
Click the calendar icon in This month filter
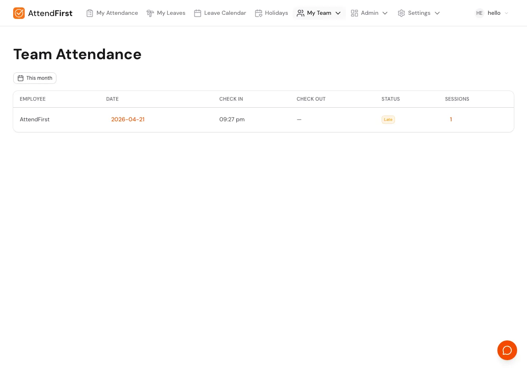pyautogui.click(x=21, y=78)
